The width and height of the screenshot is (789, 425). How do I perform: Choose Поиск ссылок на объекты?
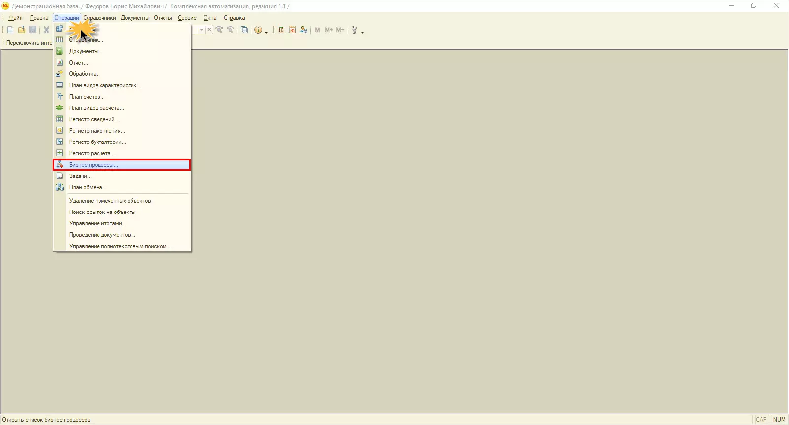[x=122, y=212]
